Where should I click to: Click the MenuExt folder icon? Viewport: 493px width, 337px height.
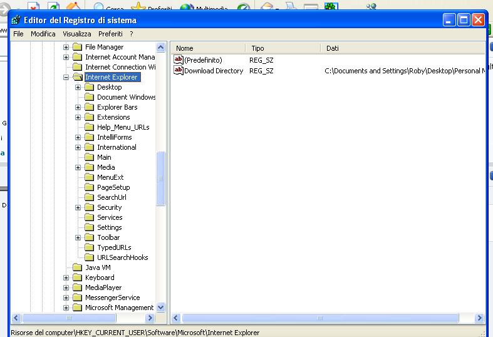[90, 177]
